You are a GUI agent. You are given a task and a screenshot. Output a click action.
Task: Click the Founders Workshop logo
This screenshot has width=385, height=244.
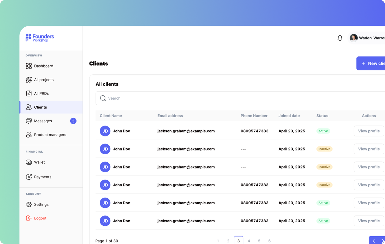click(39, 37)
